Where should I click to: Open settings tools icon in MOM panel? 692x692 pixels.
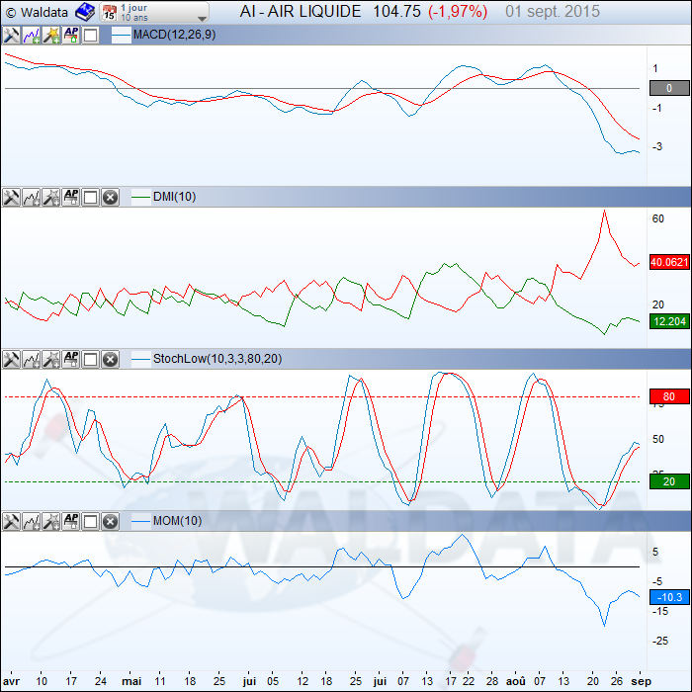click(x=11, y=521)
